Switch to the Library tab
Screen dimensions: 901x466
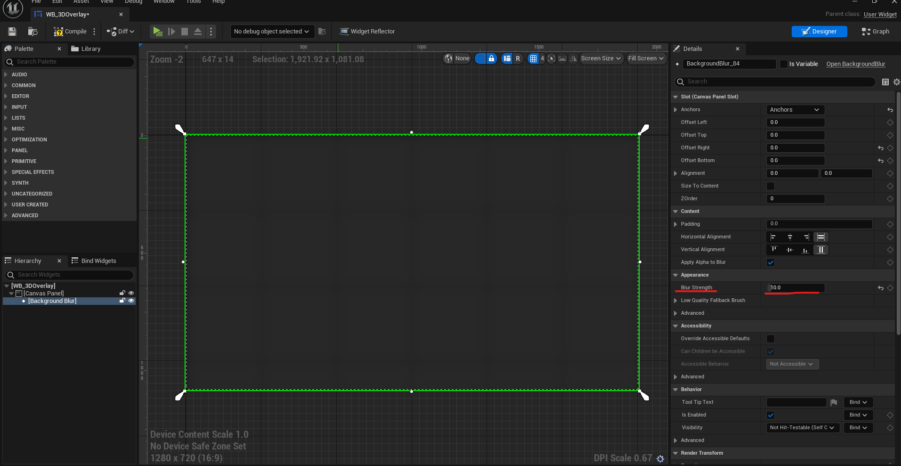86,49
